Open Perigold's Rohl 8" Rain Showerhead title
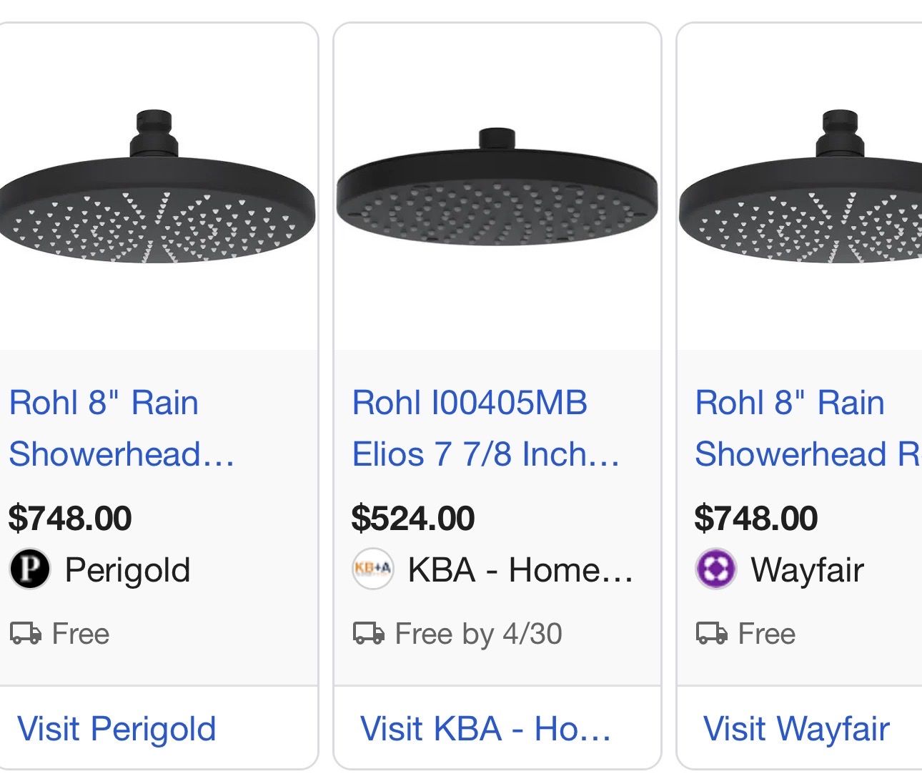The image size is (922, 774). pos(122,428)
